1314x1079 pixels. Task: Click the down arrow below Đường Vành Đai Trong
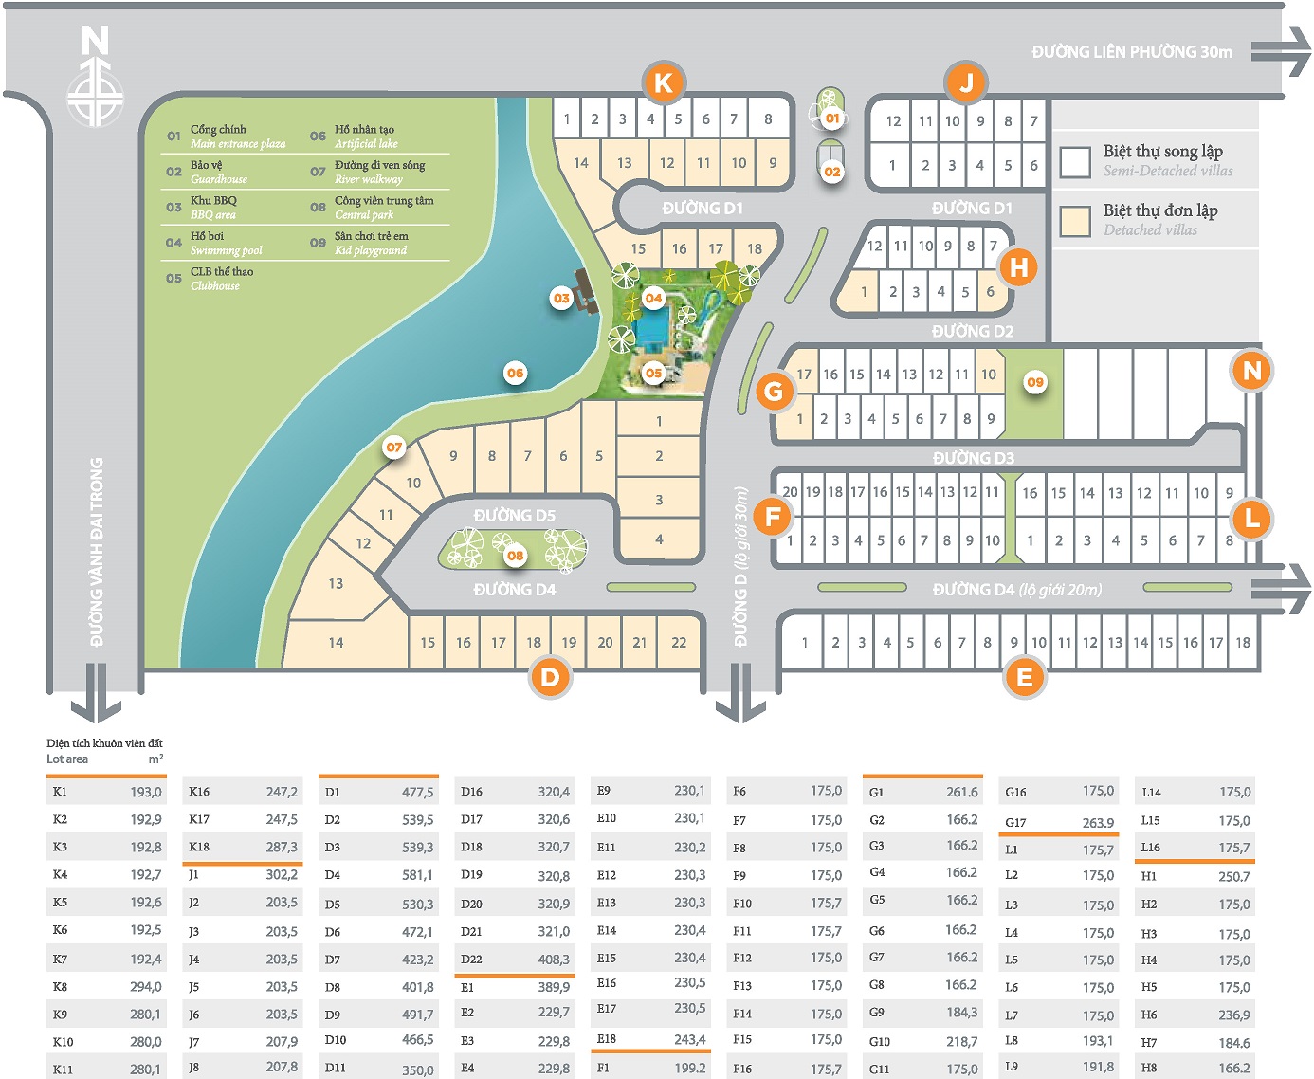[x=96, y=693]
